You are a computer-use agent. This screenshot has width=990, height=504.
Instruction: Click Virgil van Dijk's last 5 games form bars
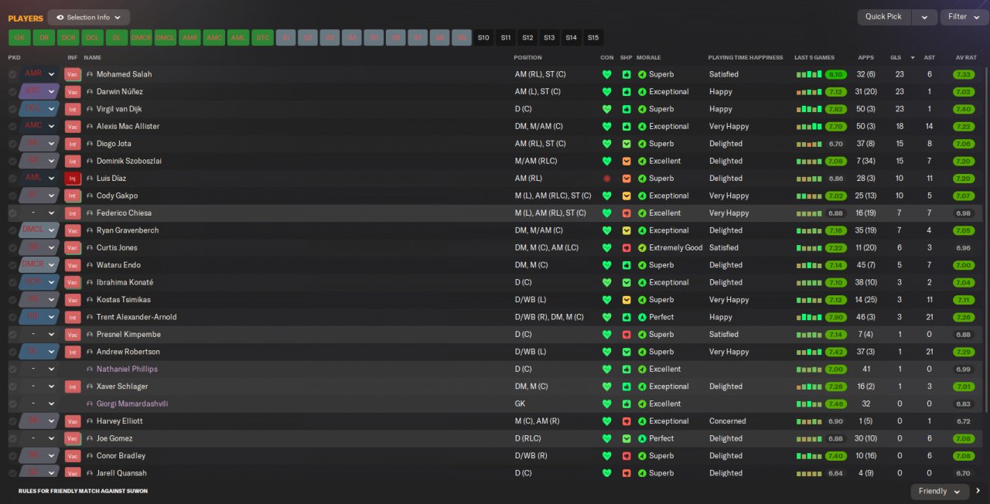[x=809, y=109]
